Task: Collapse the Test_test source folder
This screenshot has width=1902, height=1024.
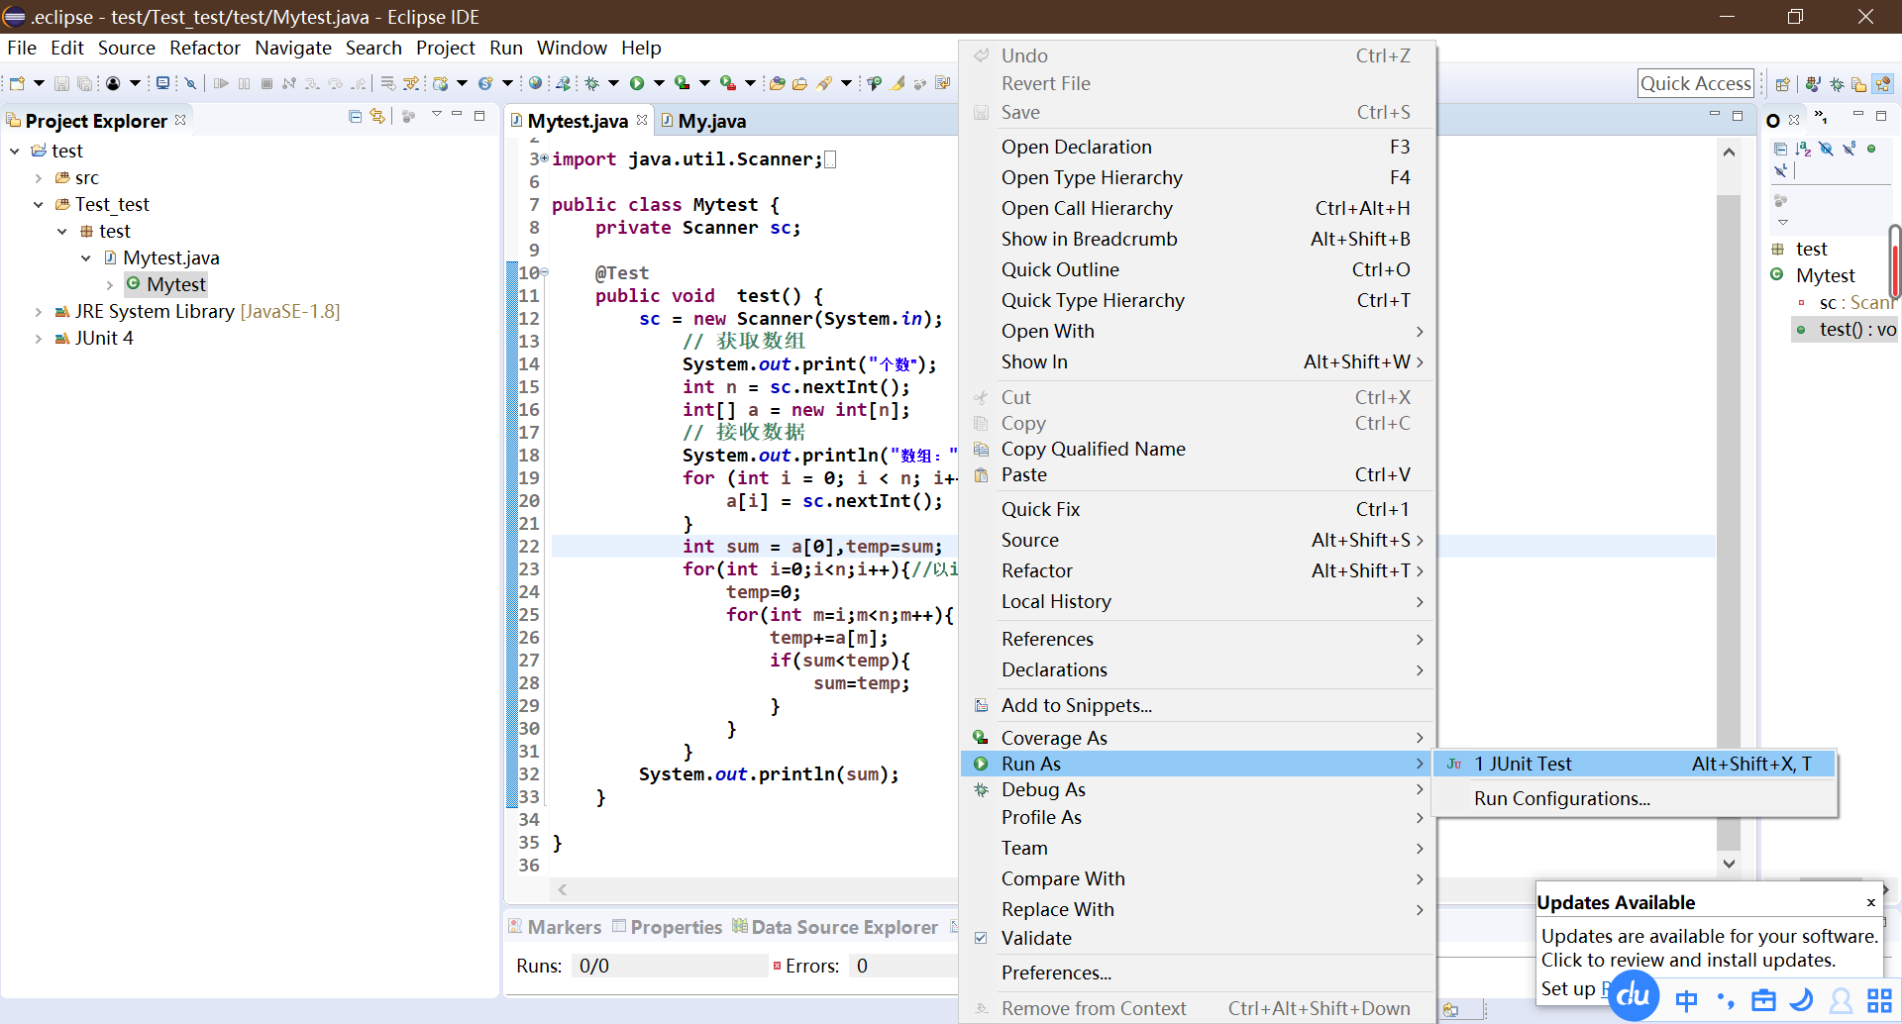Action: [39, 205]
